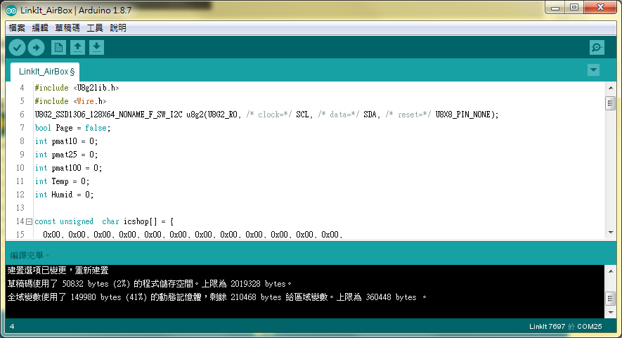Open the 工具 menu
The width and height of the screenshot is (622, 338).
coord(95,28)
